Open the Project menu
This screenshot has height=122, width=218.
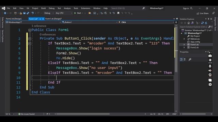click(x=35, y=8)
